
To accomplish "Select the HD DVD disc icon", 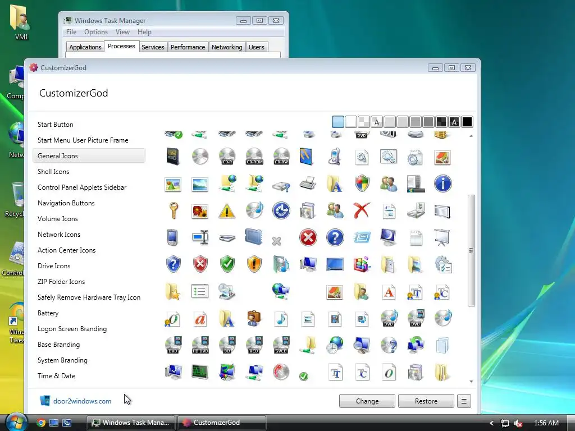I will pyautogui.click(x=200, y=345).
